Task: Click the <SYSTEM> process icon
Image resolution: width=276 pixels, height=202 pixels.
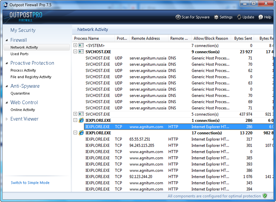Action: click(81, 45)
